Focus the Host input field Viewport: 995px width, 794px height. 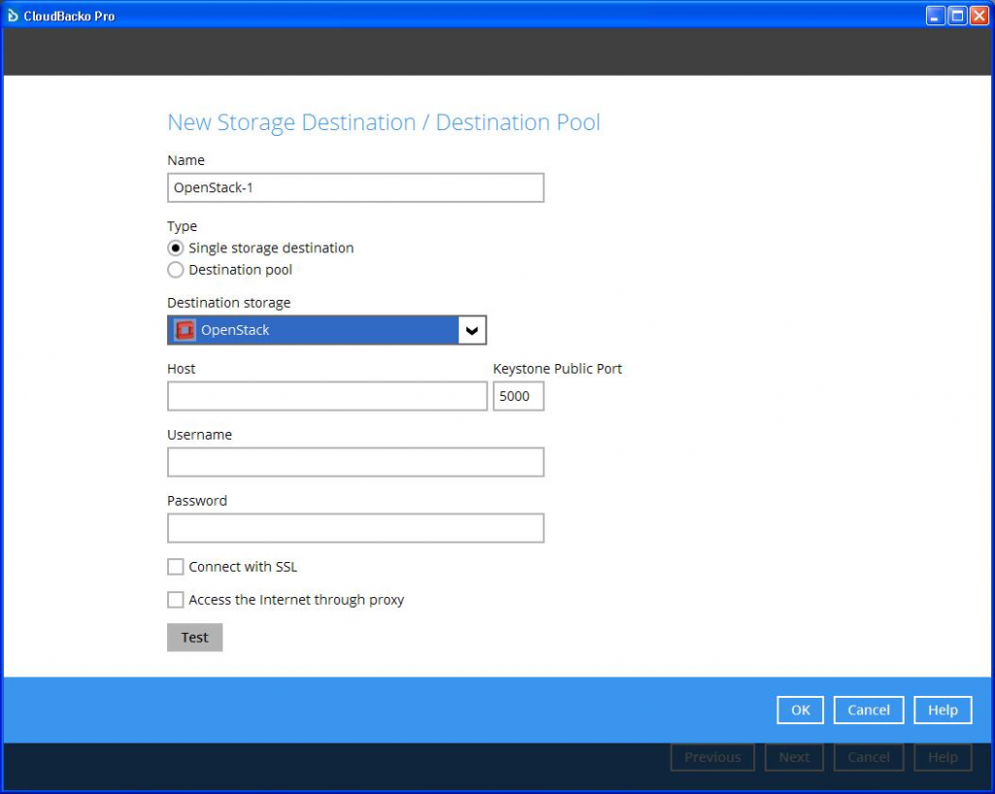coord(327,396)
